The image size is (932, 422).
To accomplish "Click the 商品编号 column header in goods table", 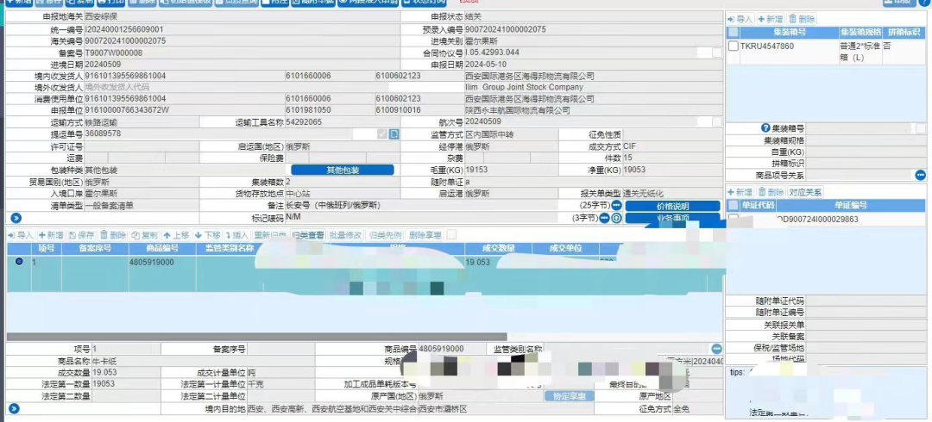I will pyautogui.click(x=161, y=249).
